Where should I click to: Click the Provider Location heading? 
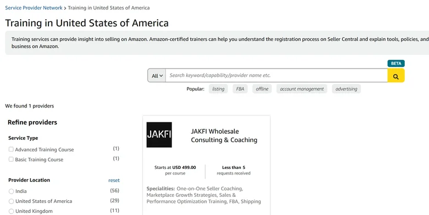pyautogui.click(x=29, y=180)
